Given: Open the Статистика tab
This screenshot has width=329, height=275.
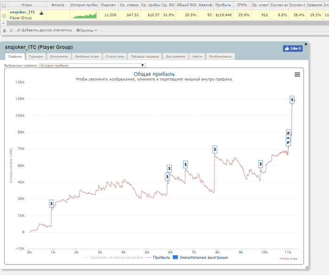Looking at the screenshot, I should click(x=115, y=56).
